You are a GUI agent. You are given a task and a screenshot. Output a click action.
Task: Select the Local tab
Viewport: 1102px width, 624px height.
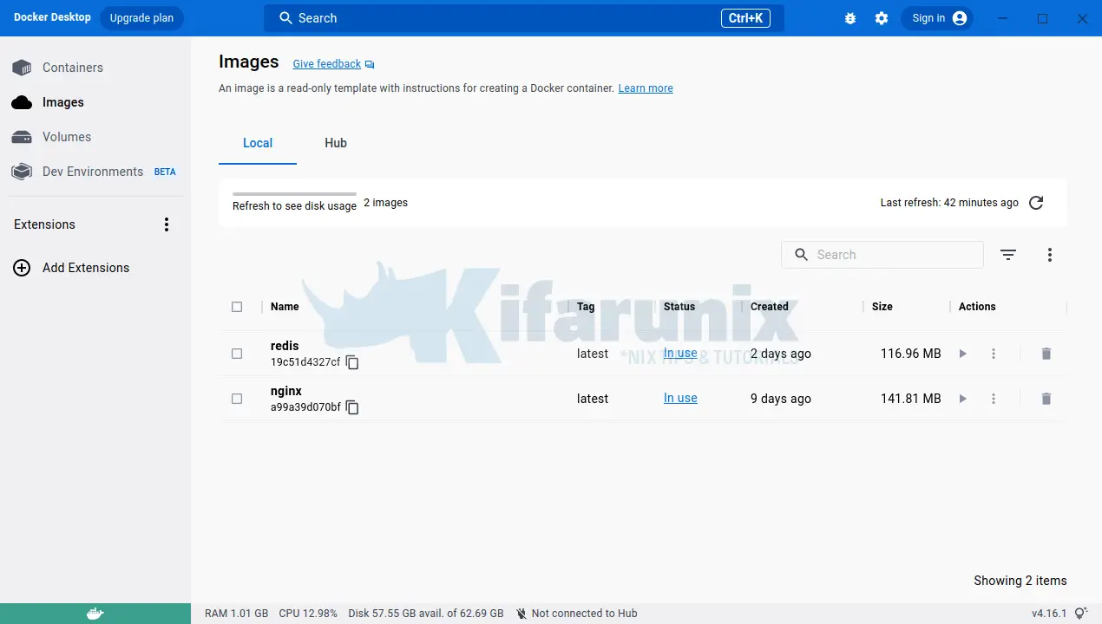point(257,143)
